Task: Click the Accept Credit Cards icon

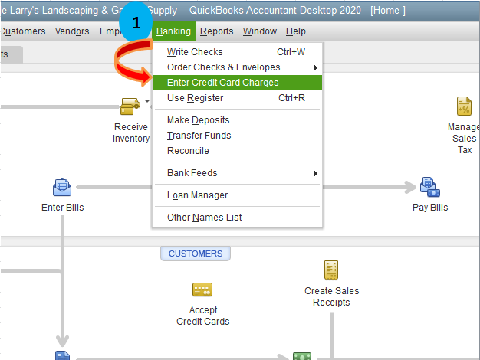Action: point(202,290)
